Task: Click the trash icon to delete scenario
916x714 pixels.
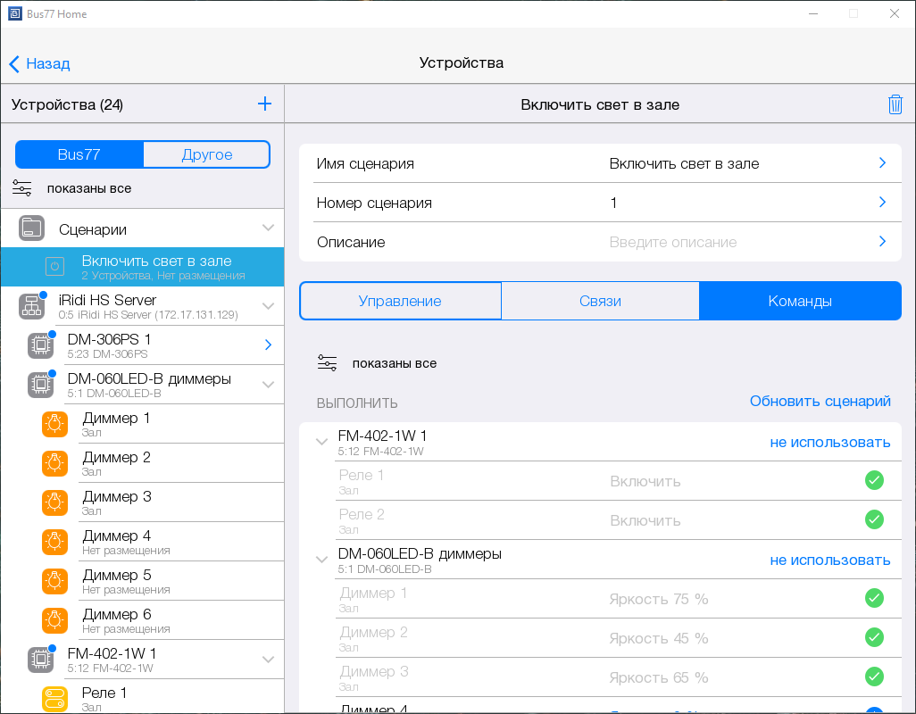Action: 895,104
